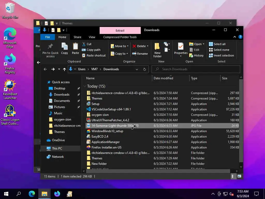
Task: Cut the selected file with scissors icon
Action: (x=87, y=44)
